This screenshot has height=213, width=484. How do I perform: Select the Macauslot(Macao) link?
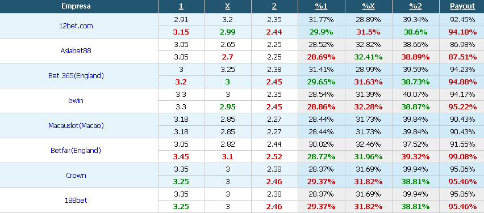76,126
